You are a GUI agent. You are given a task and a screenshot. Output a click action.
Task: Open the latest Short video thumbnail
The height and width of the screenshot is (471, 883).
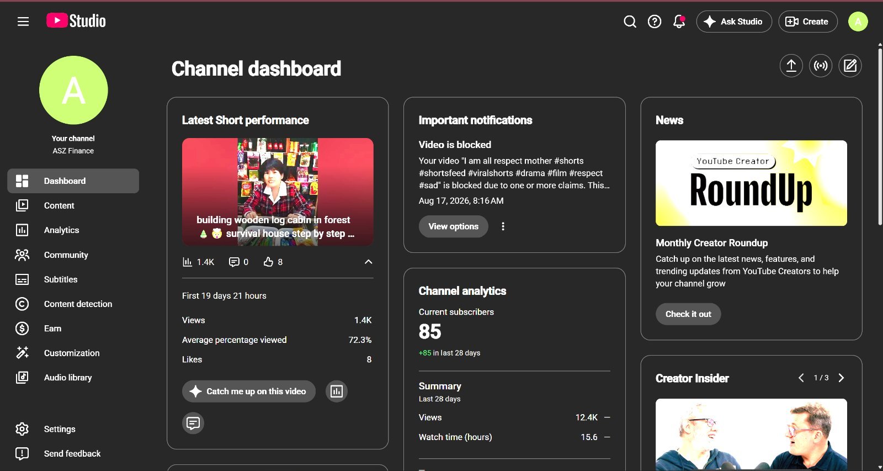click(x=278, y=192)
